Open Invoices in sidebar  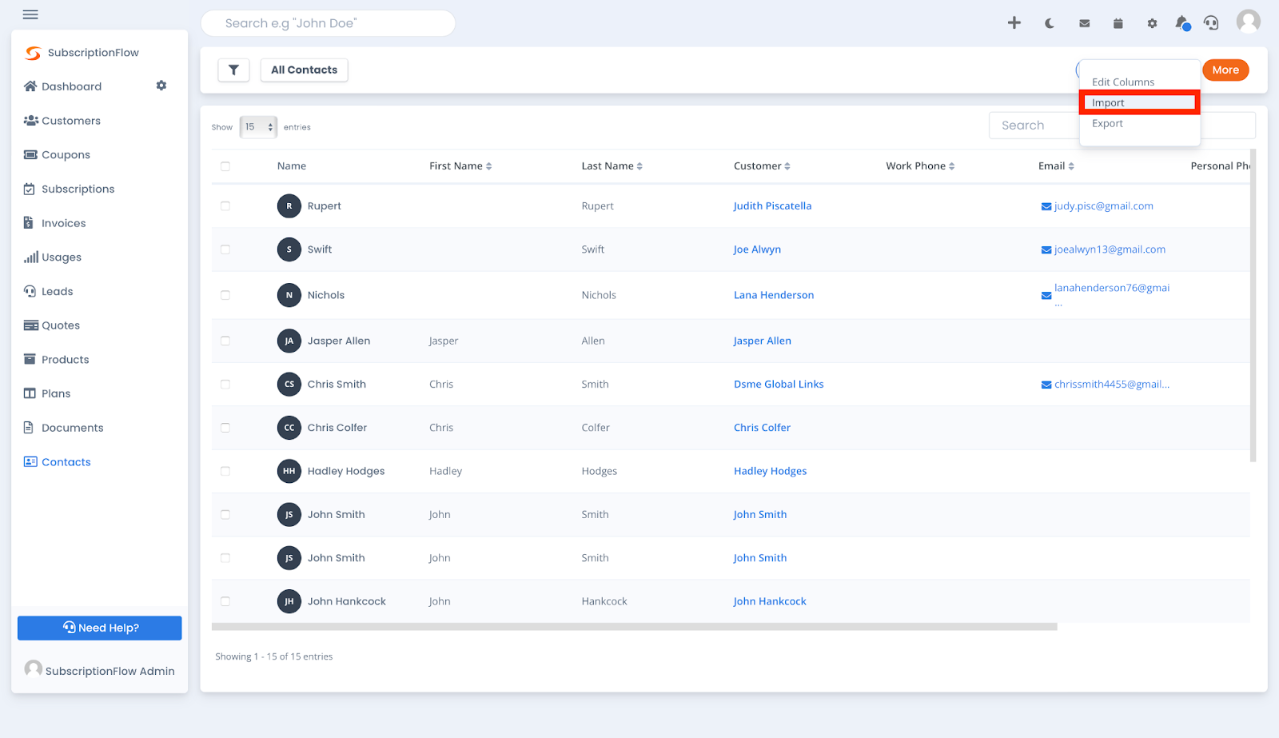(54, 224)
